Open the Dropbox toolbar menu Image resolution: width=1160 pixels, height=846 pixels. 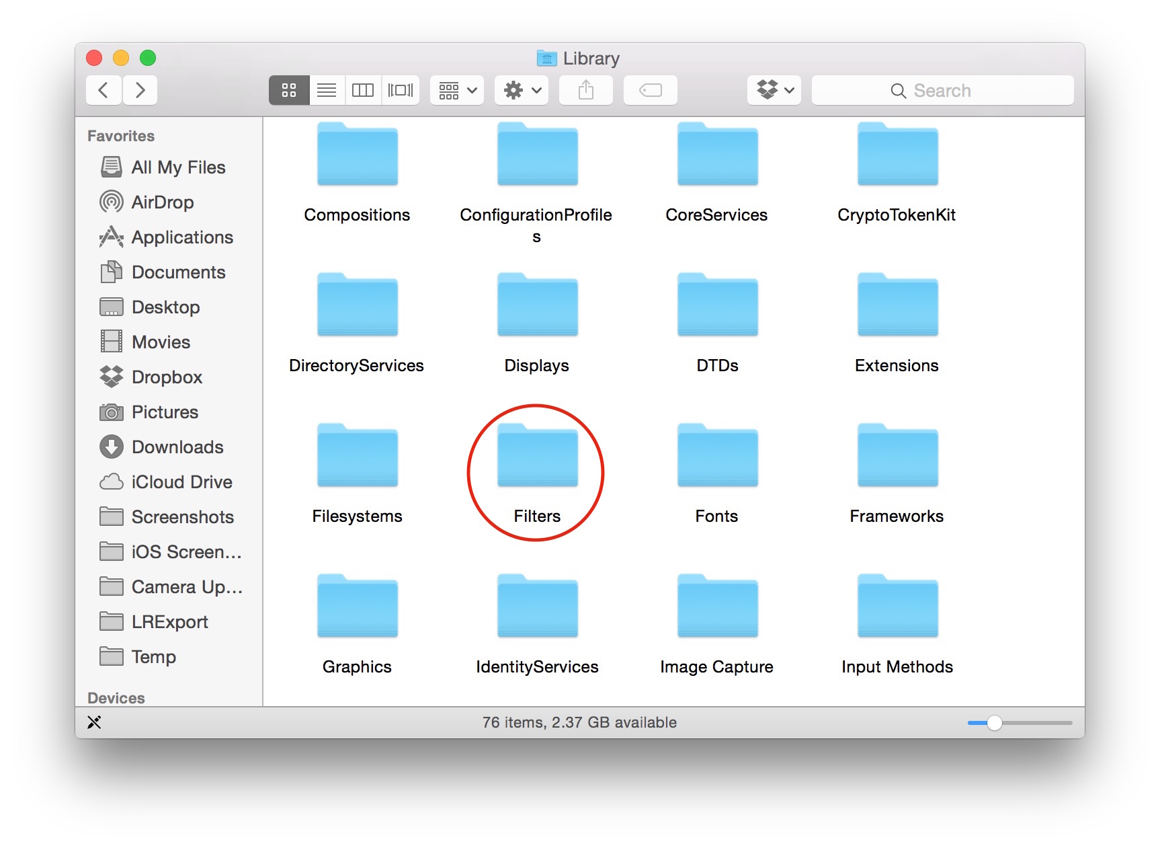774,90
